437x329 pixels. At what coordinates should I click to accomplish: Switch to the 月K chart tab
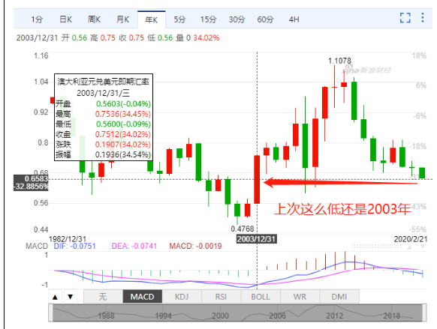point(123,19)
